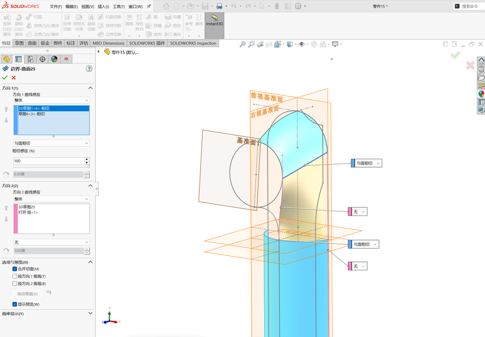Accept the boundary surface with green check
The width and height of the screenshot is (485, 337).
(5, 78)
